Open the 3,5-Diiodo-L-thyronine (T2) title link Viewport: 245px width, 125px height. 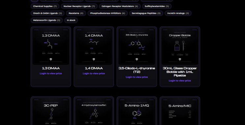[137, 70]
